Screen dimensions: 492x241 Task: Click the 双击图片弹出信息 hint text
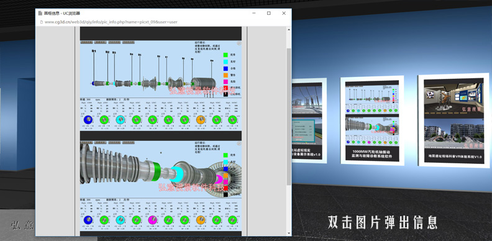[383, 222]
